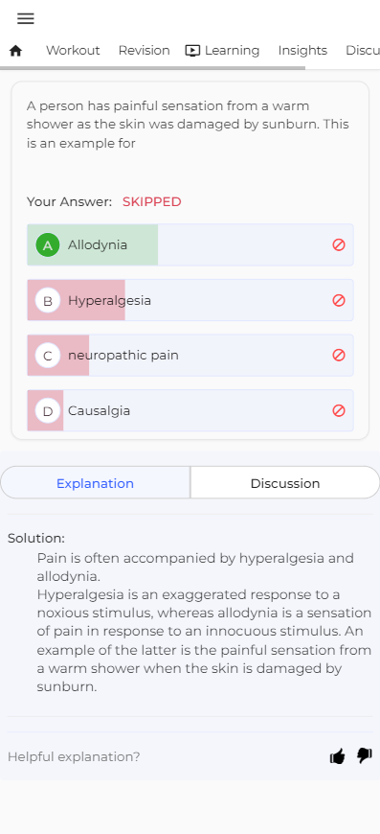
Task: Open the hamburger menu
Action: coord(26,18)
